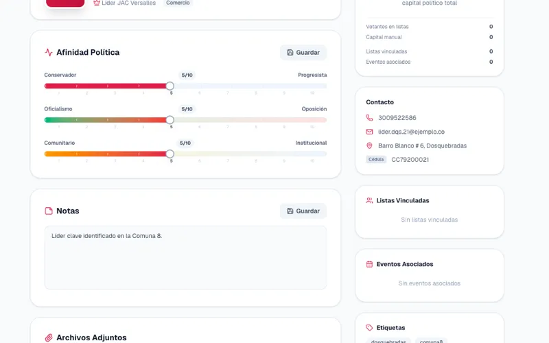Click the Listas vinculadas count row
The height and width of the screenshot is (343, 549).
click(x=430, y=51)
